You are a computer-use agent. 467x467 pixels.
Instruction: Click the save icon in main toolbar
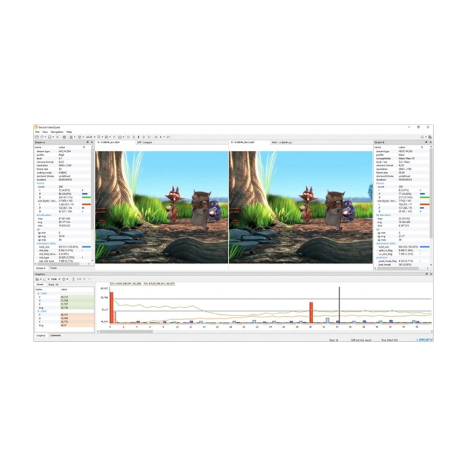[x=50, y=137]
